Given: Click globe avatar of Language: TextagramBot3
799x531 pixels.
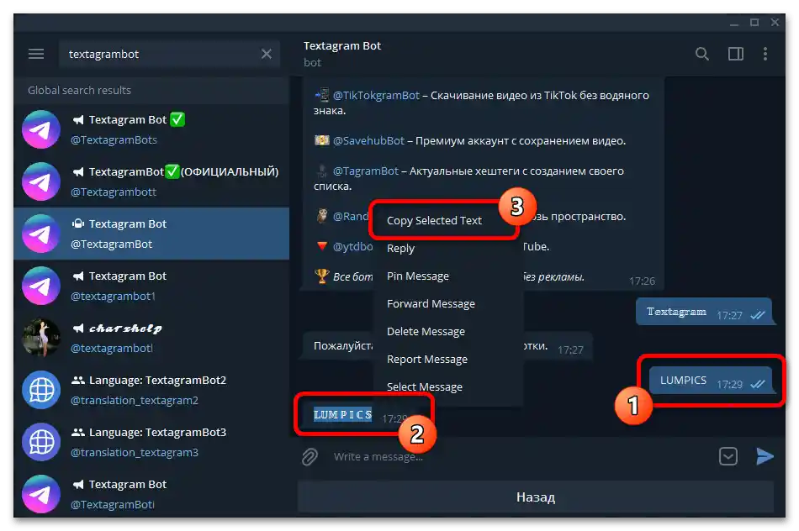Looking at the screenshot, I should [41, 442].
